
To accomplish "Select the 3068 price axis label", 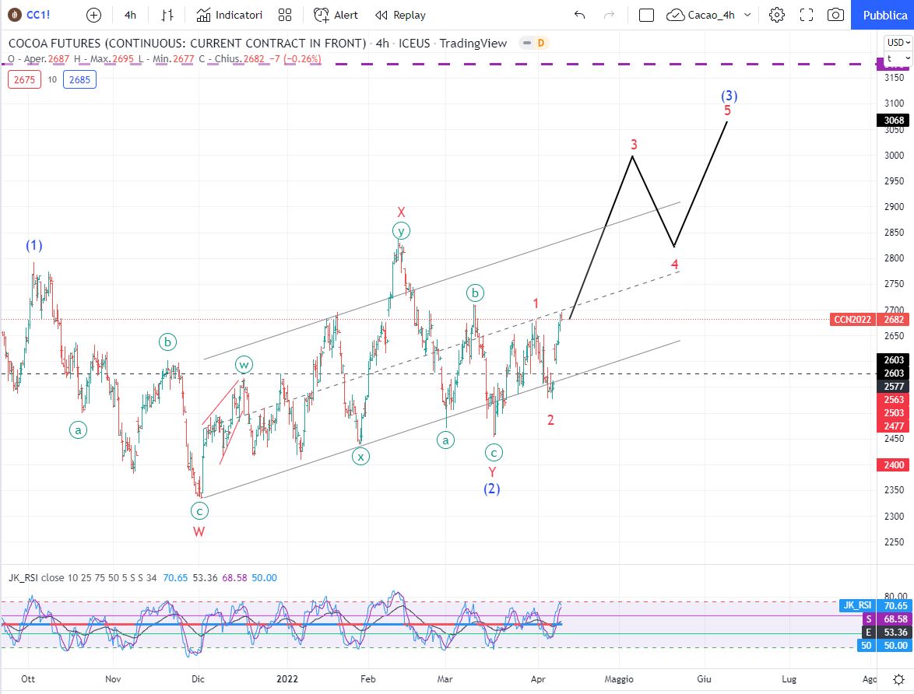I will [x=894, y=120].
